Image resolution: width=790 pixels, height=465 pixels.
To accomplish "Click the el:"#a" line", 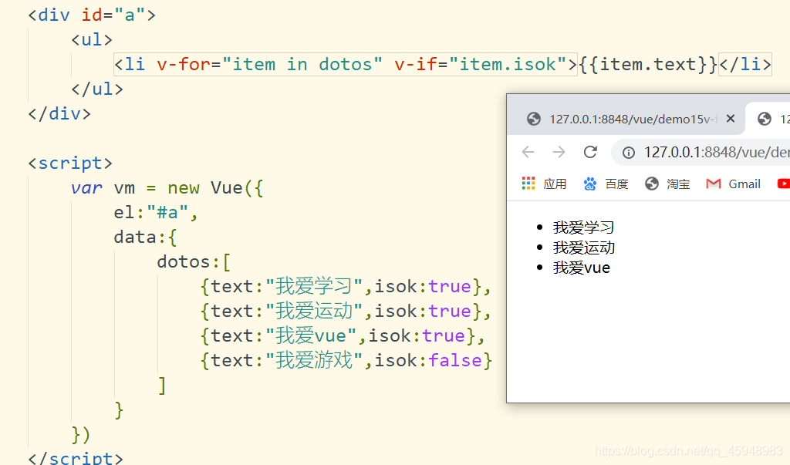I will pos(156,213).
